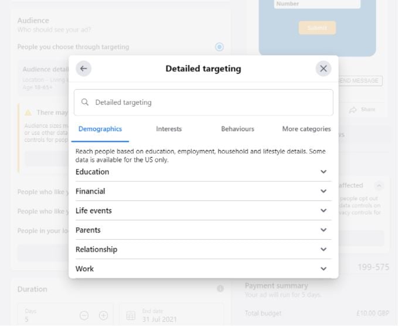Expand the Work category chevron
The width and height of the screenshot is (399, 327).
click(x=323, y=269)
